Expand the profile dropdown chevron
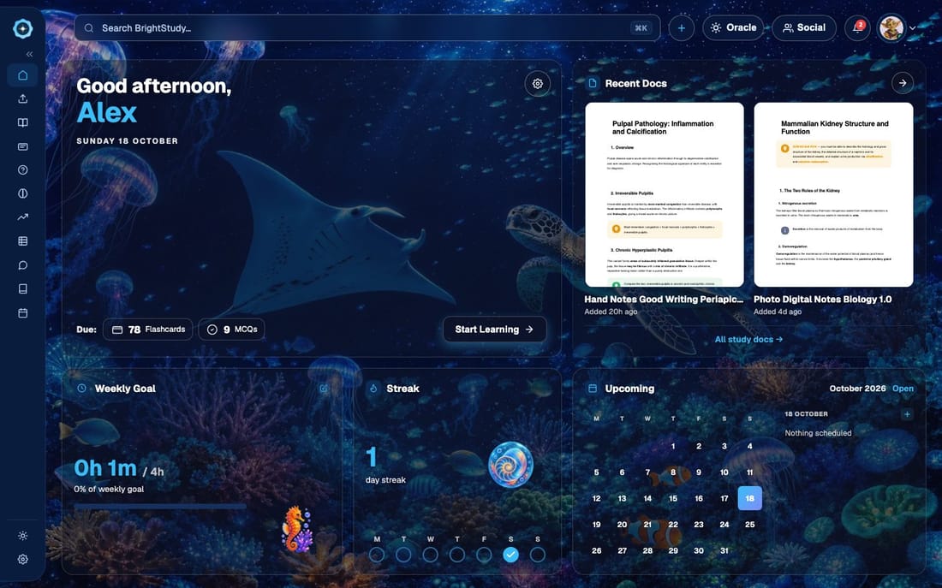Screen dimensions: 942x588 (913, 27)
